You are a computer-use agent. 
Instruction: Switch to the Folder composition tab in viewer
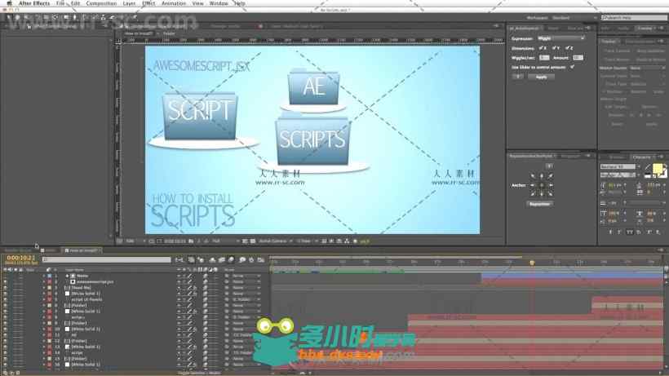tap(169, 33)
